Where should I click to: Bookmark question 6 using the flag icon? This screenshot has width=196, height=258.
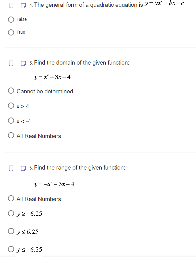[x=11, y=168]
